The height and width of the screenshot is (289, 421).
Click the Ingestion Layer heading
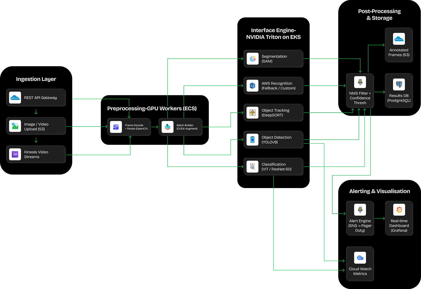[x=36, y=79]
